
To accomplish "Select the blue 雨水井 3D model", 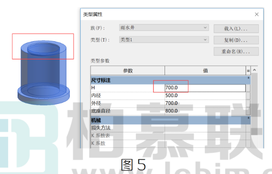I will pos(44,73).
